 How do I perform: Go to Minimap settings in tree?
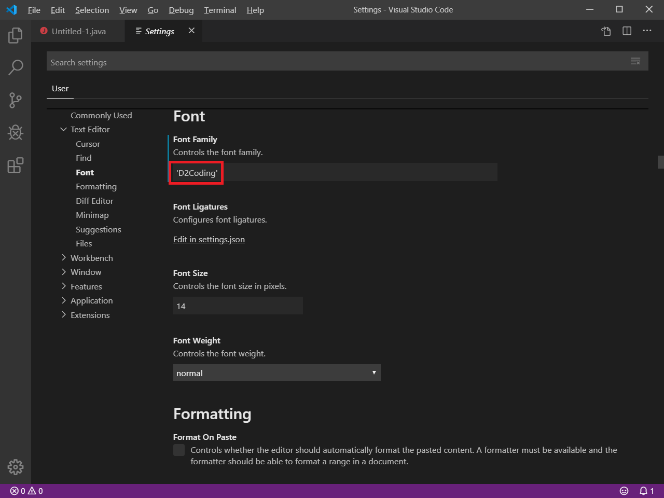[x=92, y=215]
